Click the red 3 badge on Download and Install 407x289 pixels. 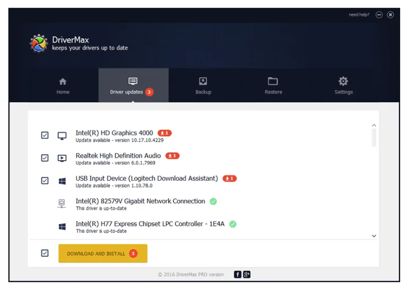coord(133,253)
